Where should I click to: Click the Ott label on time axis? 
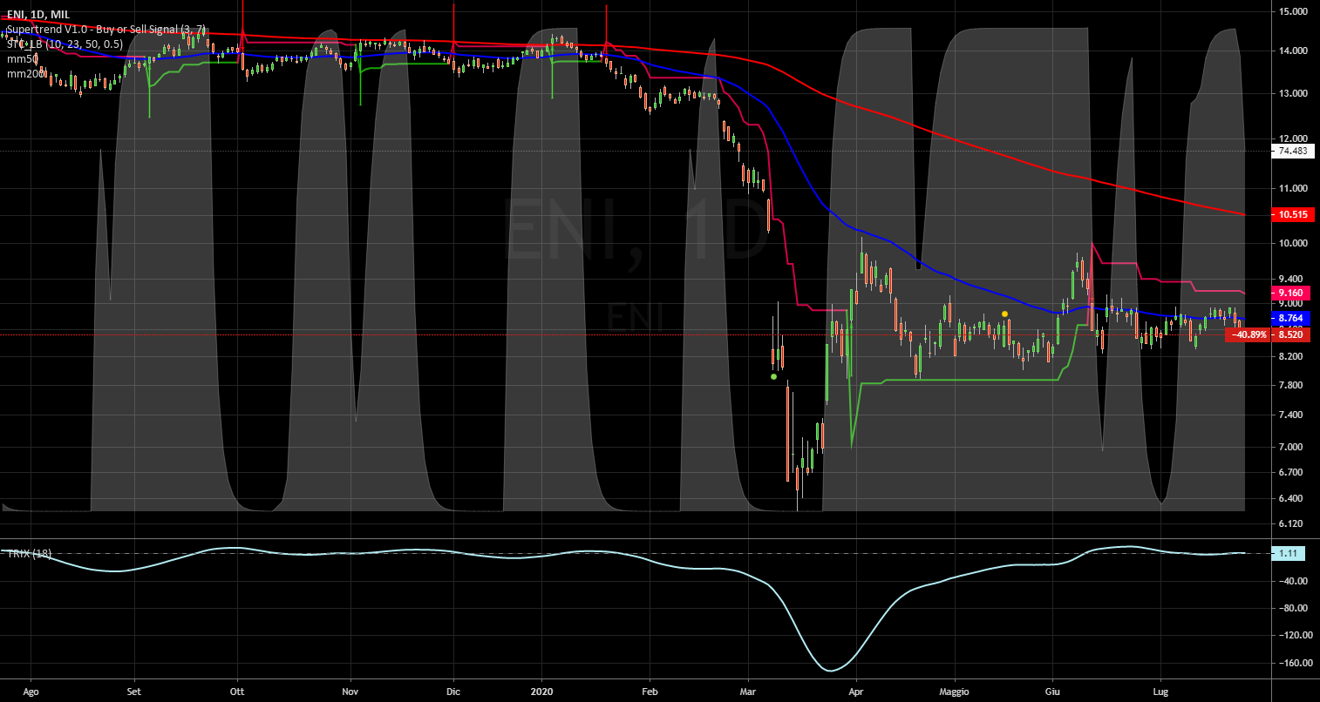[x=237, y=692]
